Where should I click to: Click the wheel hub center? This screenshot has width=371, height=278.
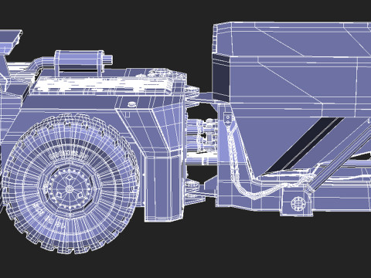(69, 189)
